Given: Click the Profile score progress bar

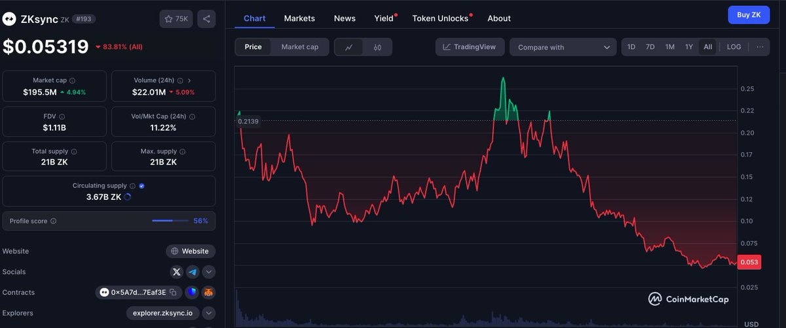Looking at the screenshot, I should [171, 221].
